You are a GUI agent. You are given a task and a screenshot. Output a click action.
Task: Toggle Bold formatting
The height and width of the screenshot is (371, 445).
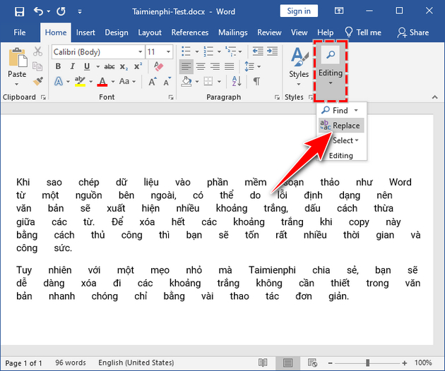point(58,66)
